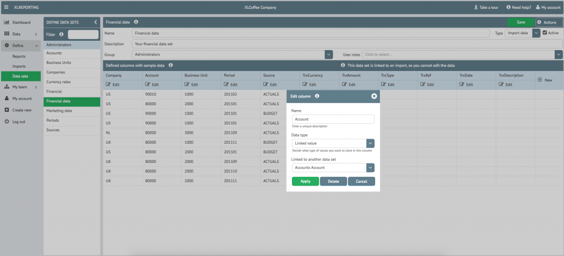Edit the TrxDescription column
Viewport: 564px width, 256px height.
[506, 85]
